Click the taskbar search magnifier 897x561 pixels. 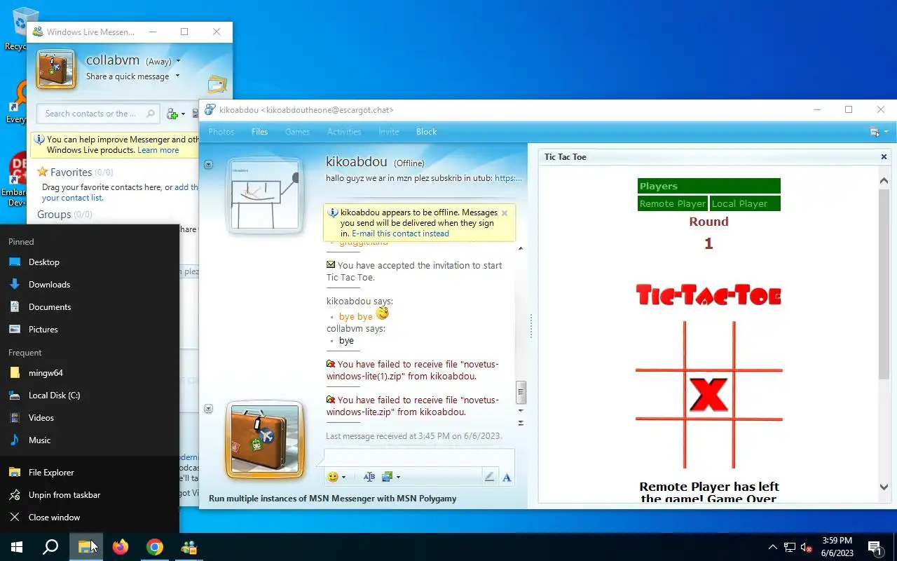click(x=50, y=547)
